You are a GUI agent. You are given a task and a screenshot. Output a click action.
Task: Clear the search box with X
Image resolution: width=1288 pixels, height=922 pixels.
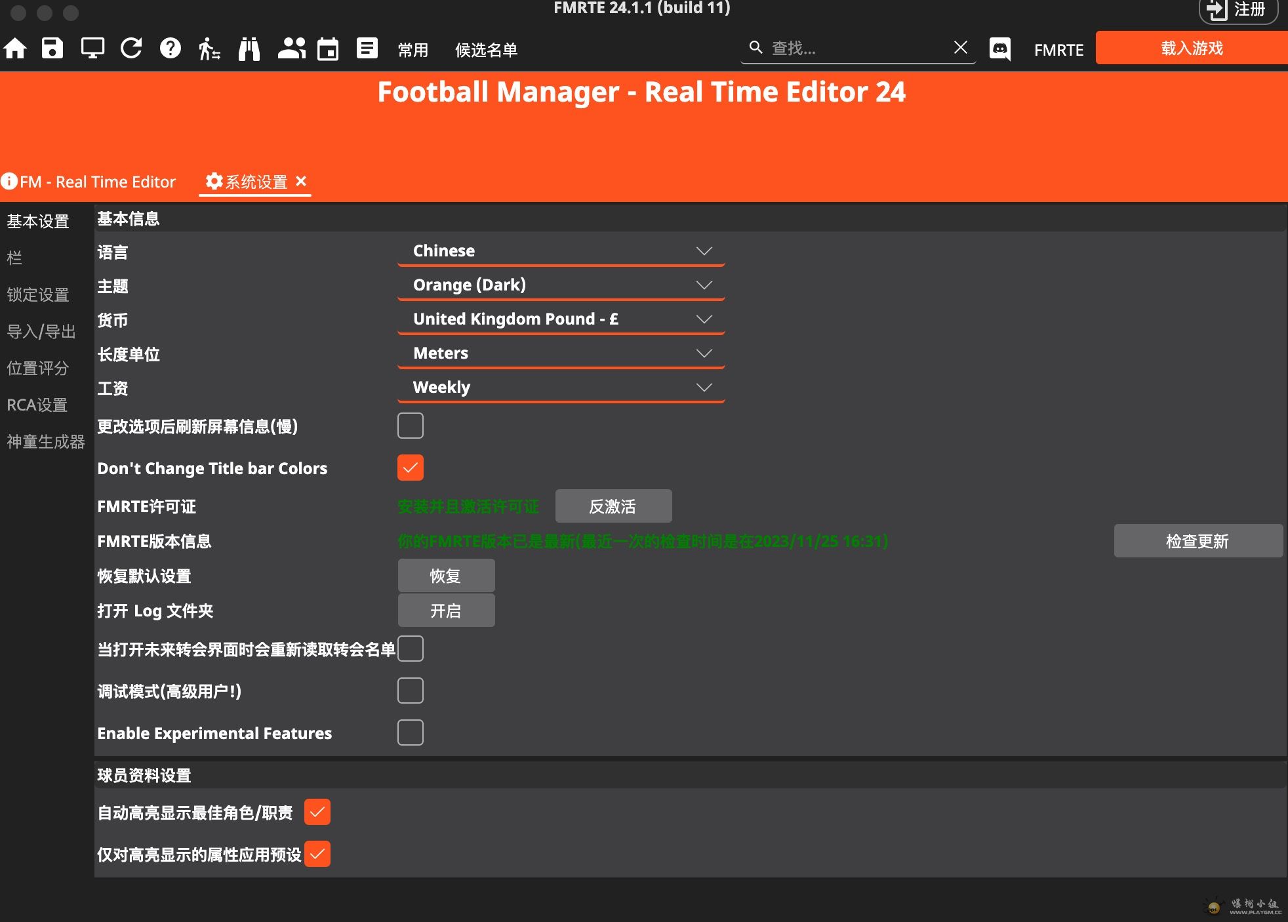pos(961,47)
